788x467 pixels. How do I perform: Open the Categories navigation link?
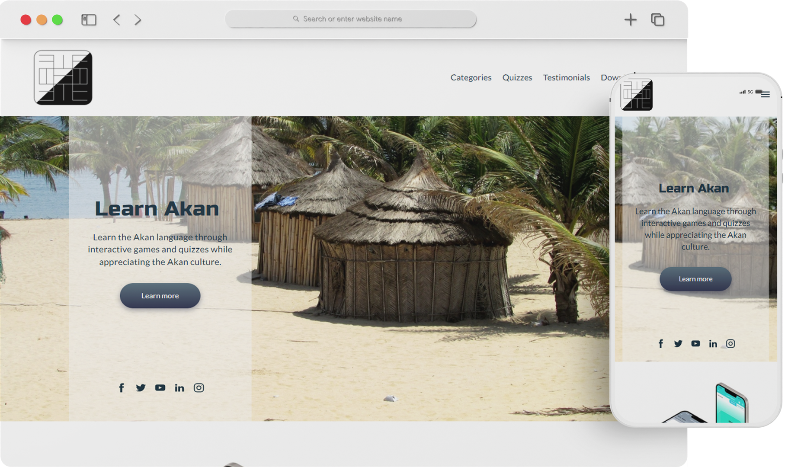(x=471, y=77)
